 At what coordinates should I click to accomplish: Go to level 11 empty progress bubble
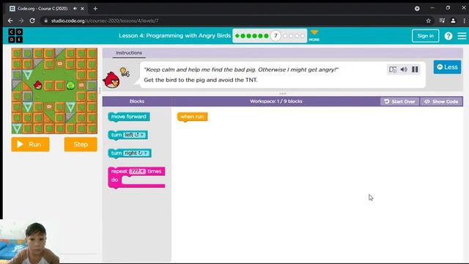tap(303, 36)
